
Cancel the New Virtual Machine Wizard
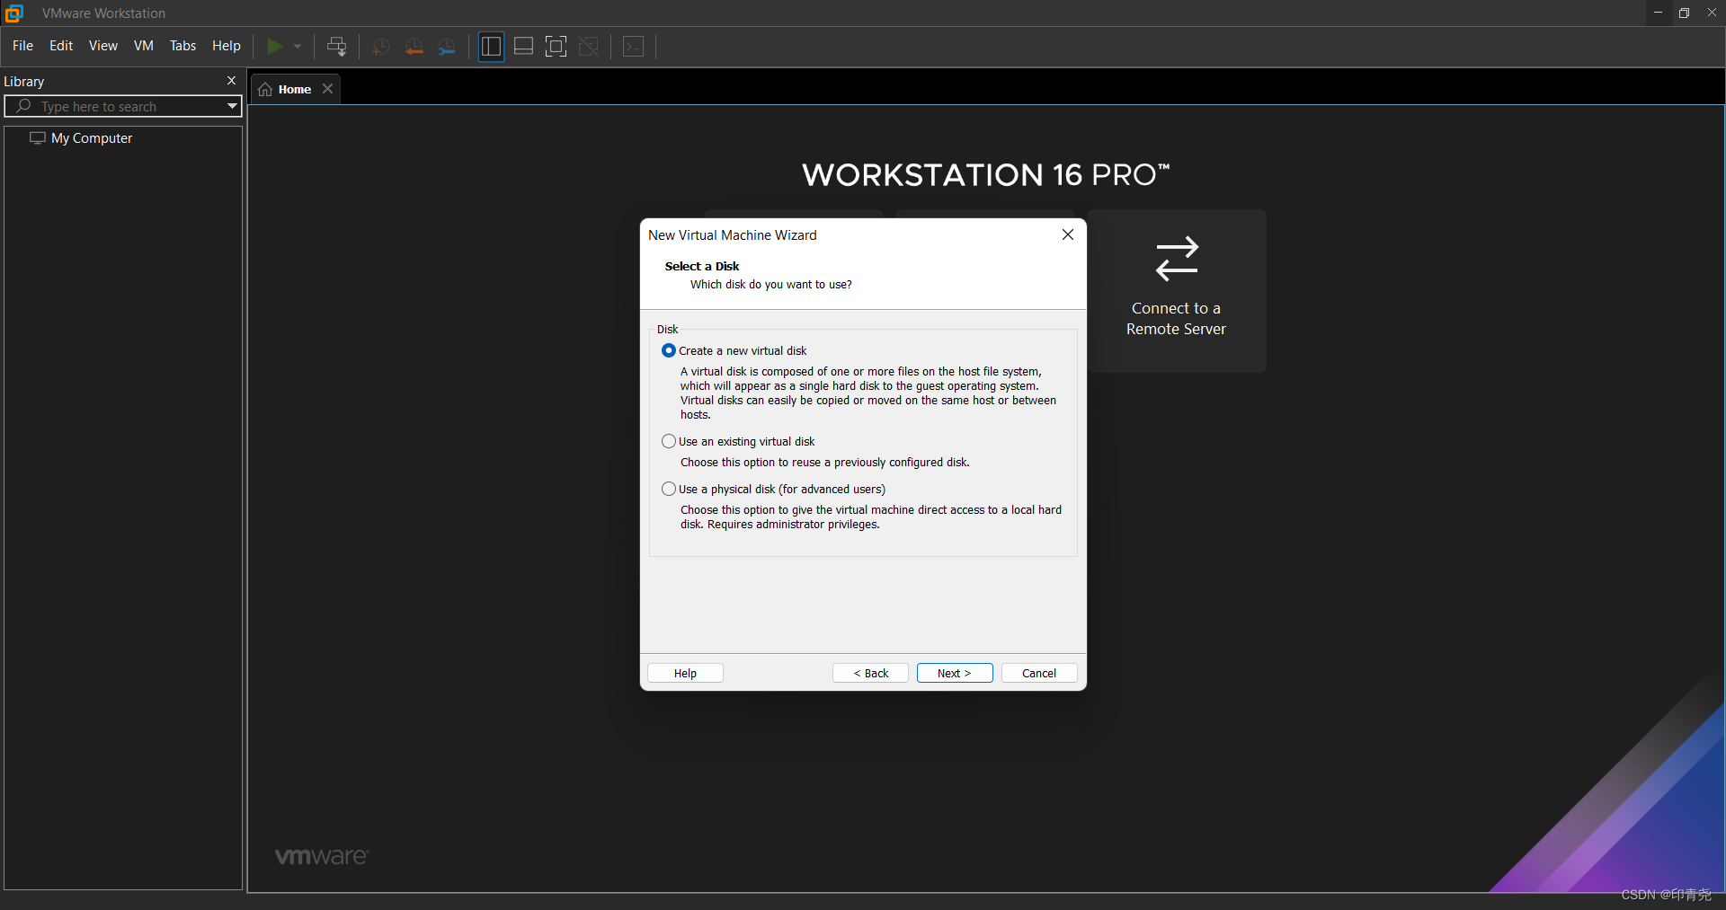[x=1039, y=673]
